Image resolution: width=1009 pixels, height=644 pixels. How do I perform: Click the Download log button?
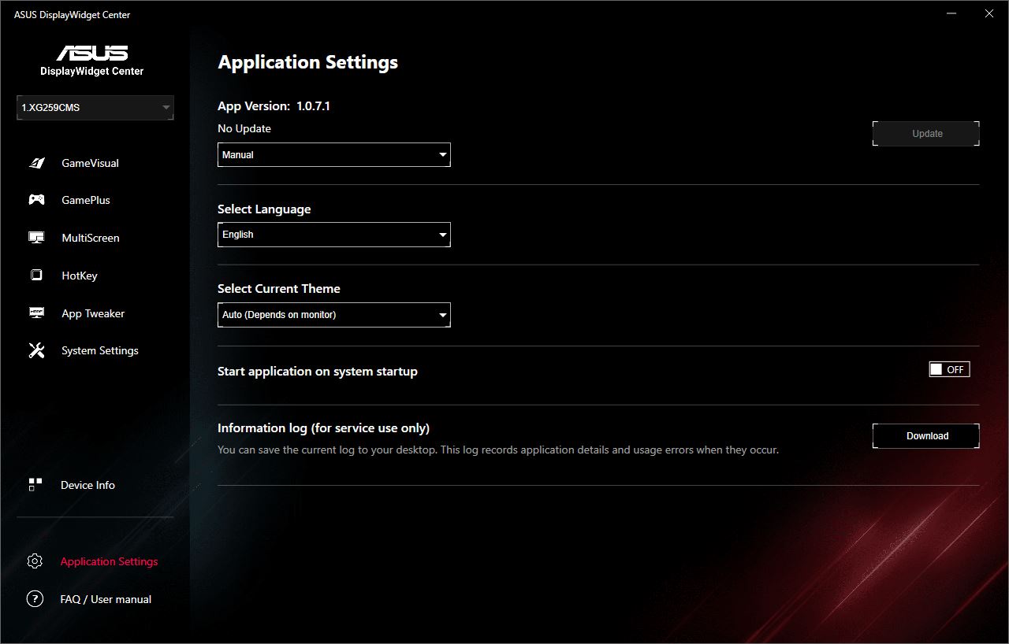tap(926, 436)
